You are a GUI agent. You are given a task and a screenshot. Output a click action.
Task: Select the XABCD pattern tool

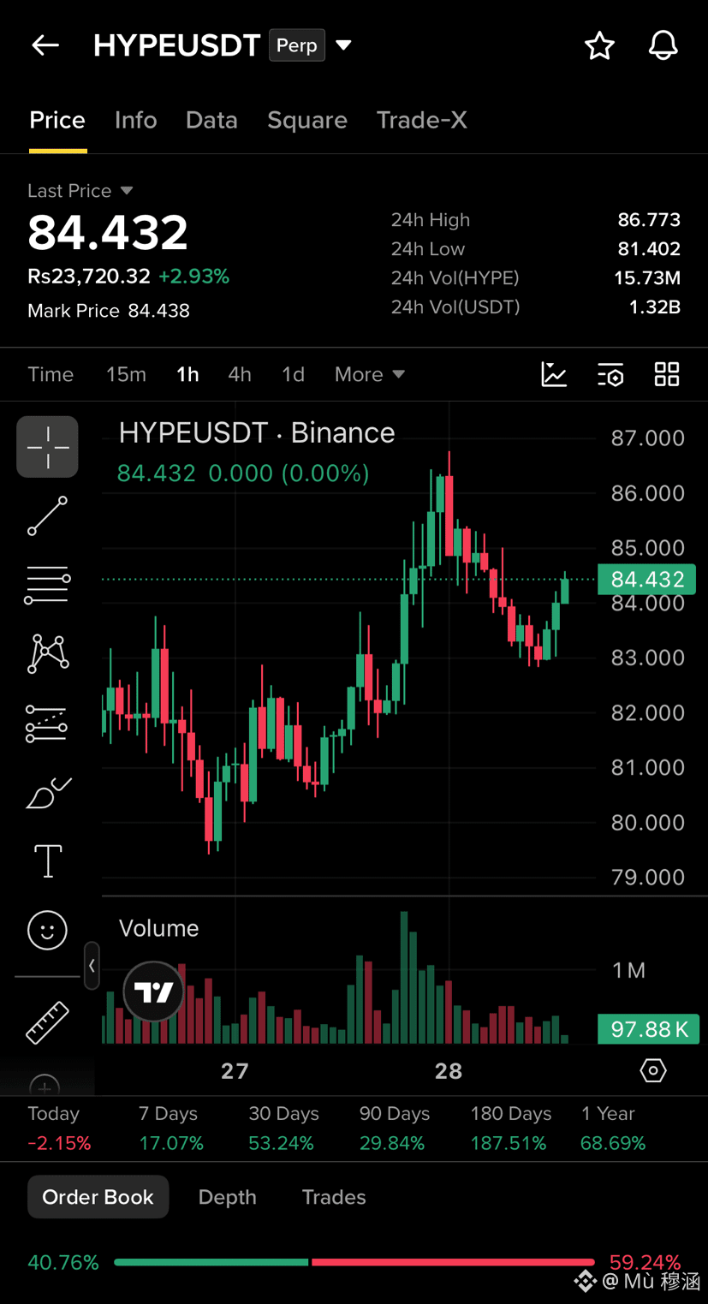(x=47, y=654)
